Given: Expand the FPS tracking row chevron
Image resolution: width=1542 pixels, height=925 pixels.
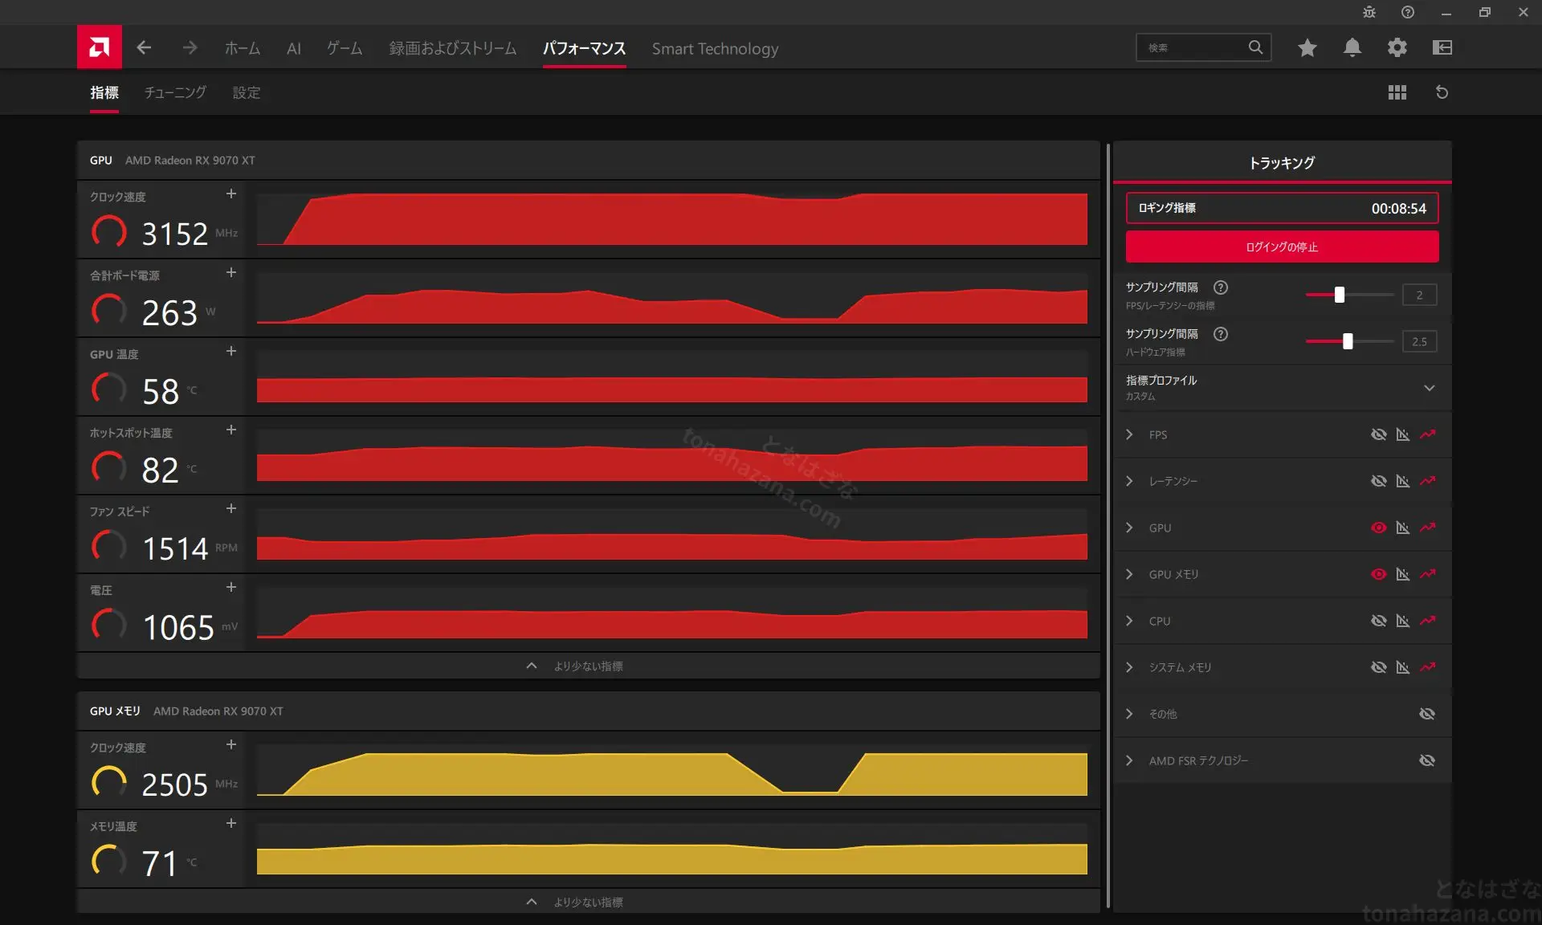Looking at the screenshot, I should pos(1130,434).
